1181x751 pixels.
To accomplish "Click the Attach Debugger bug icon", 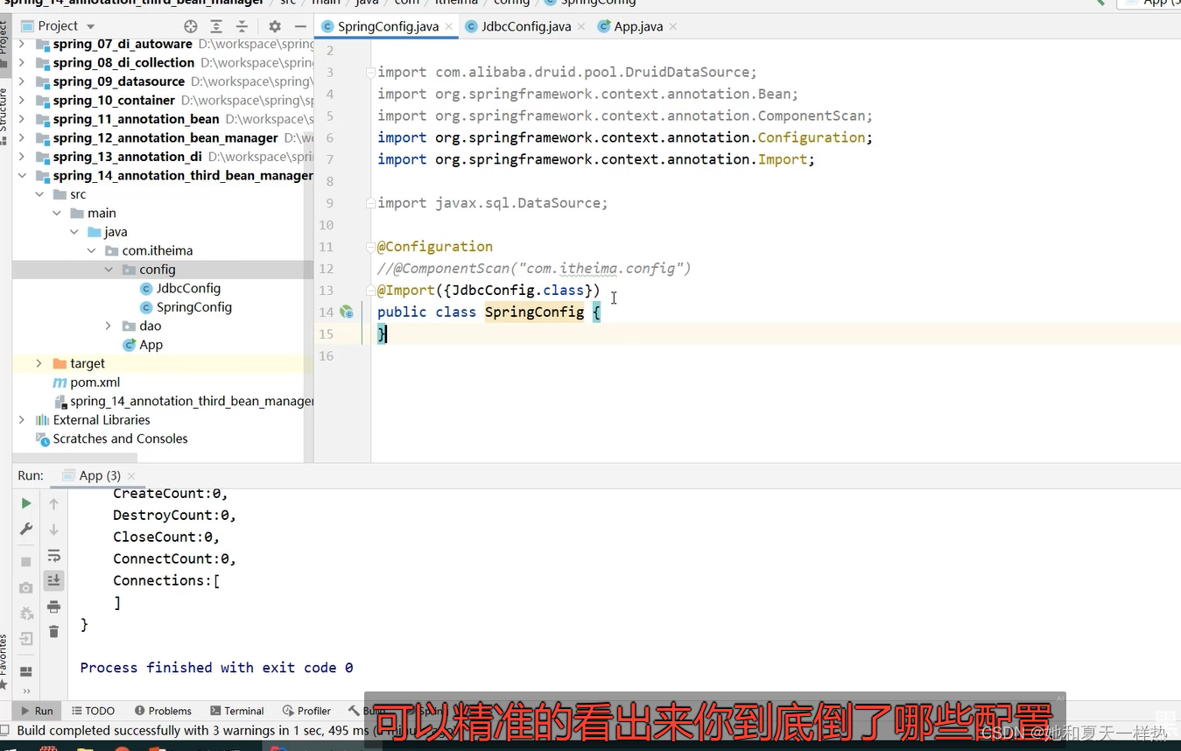I will coord(26,614).
